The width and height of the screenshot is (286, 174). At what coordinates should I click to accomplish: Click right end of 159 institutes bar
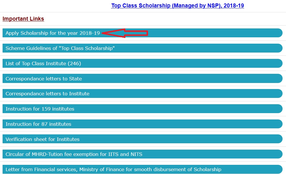click(278, 109)
